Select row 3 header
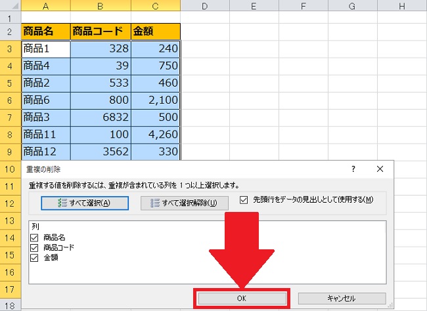The width and height of the screenshot is (427, 311). pyautogui.click(x=11, y=49)
